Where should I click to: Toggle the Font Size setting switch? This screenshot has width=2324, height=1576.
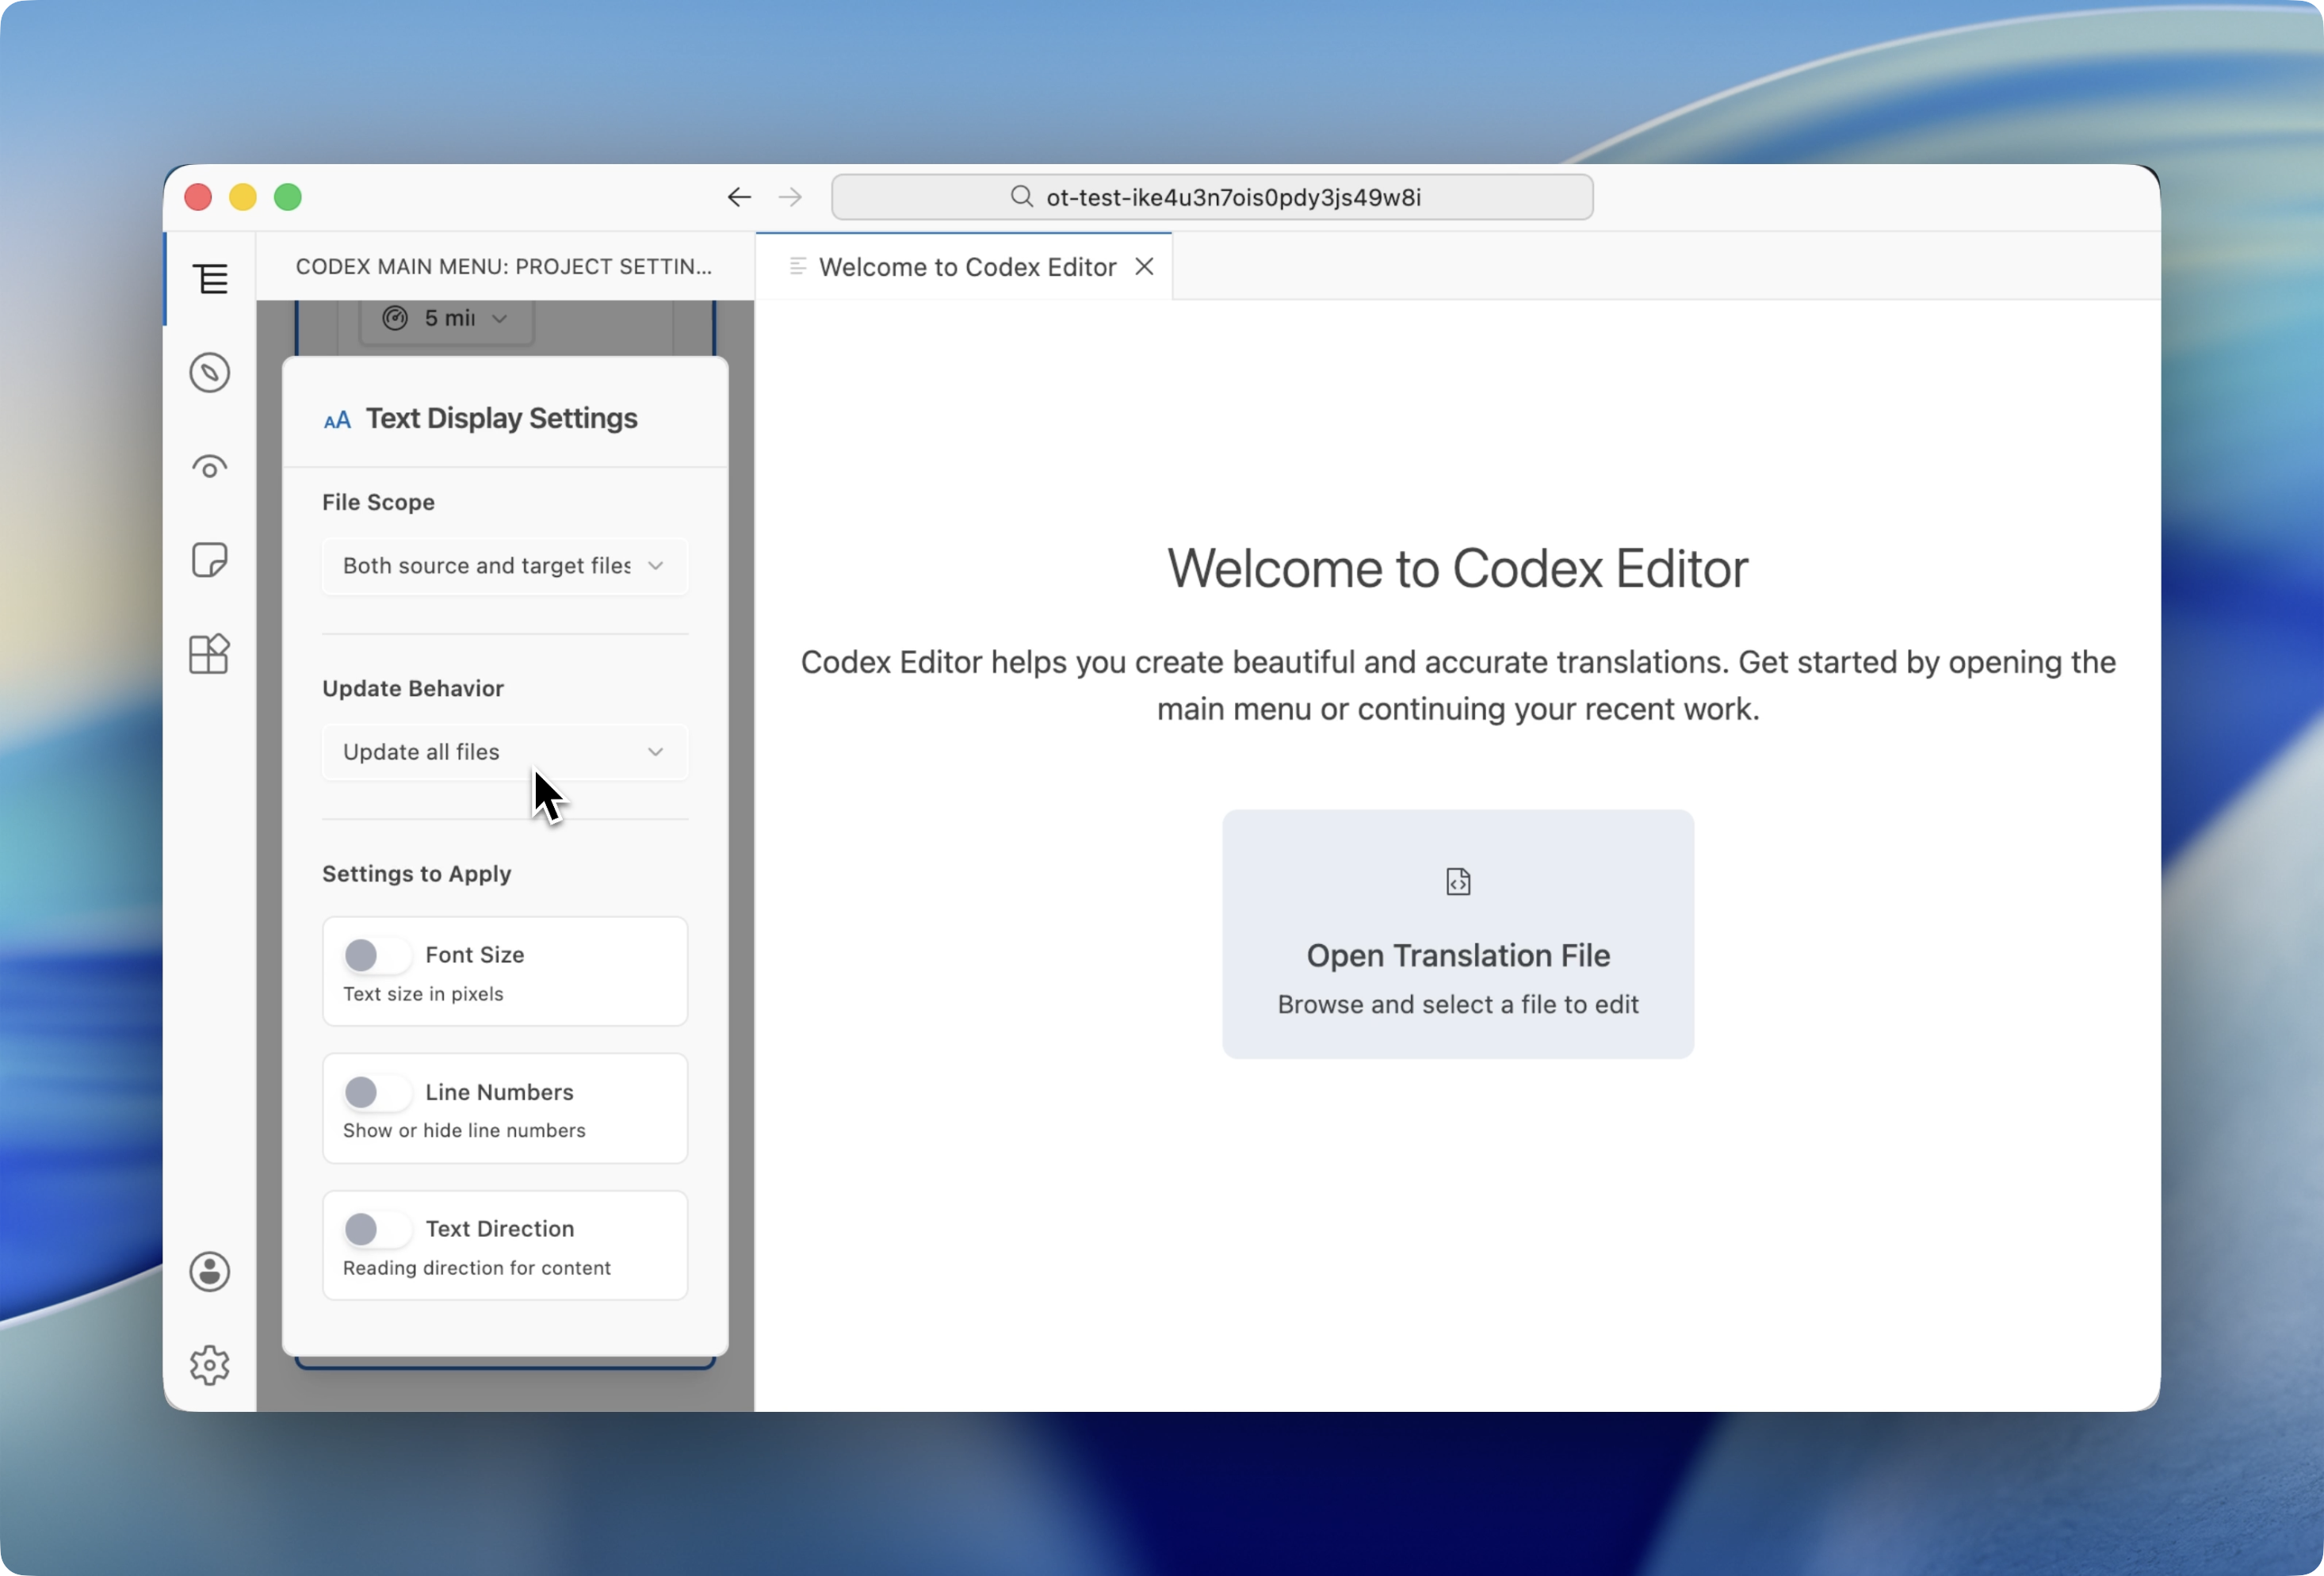(376, 955)
